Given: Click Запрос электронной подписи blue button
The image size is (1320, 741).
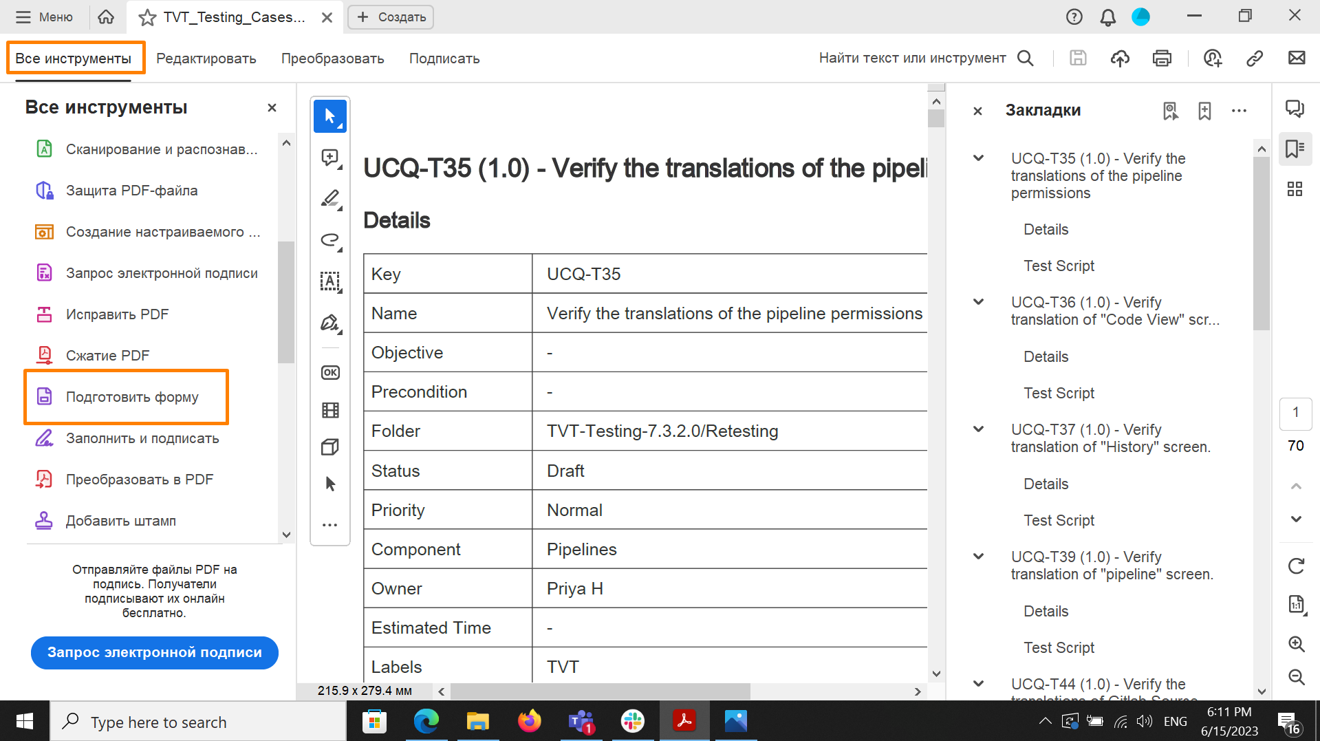Looking at the screenshot, I should [155, 652].
